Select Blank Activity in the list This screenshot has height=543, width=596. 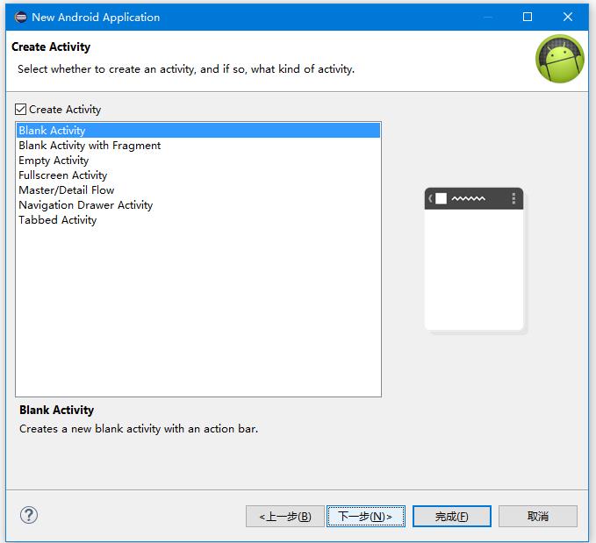198,131
